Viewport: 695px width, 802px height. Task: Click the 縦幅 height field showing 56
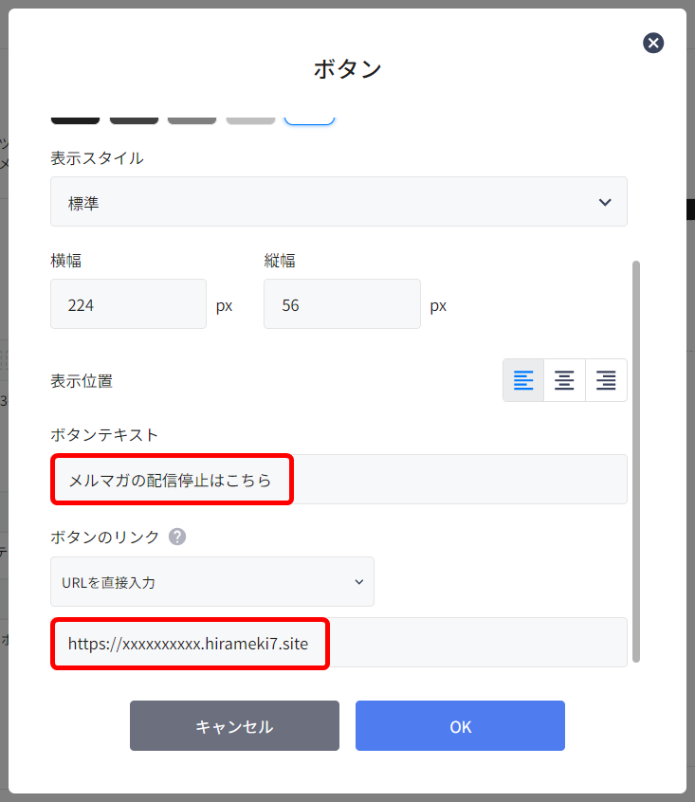[x=341, y=304]
